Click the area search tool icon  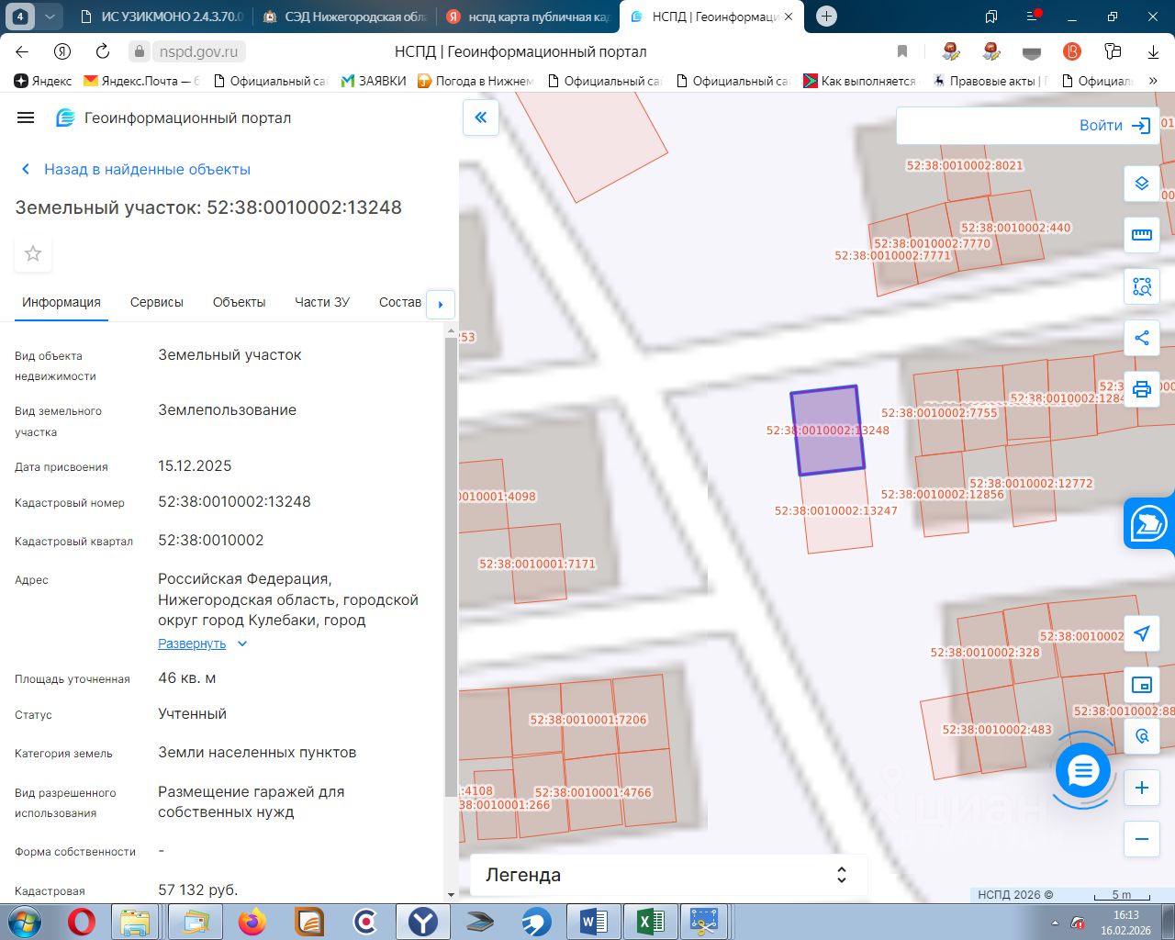[1141, 286]
